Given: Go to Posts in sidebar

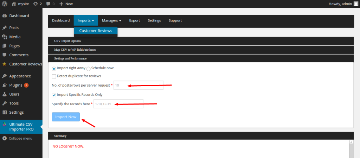Looking at the screenshot, I should [x=14, y=28].
